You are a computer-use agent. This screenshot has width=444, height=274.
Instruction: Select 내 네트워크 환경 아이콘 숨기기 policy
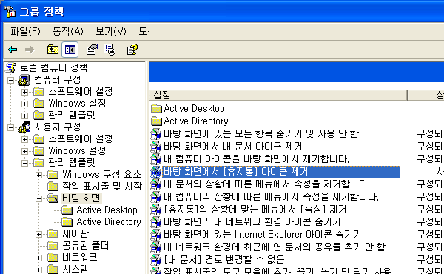point(252,221)
